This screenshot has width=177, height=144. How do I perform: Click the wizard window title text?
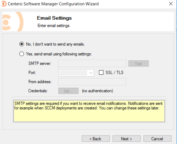point(53,4)
